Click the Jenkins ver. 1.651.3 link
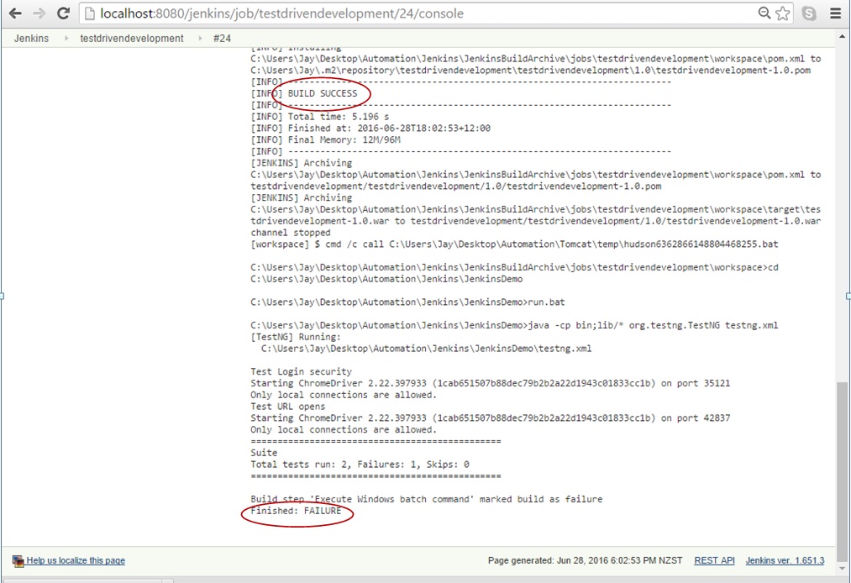The height and width of the screenshot is (583, 851). point(785,560)
